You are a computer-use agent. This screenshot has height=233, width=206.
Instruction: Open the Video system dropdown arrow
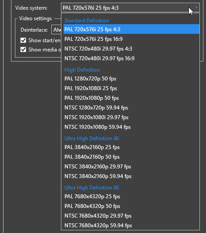(x=196, y=7)
